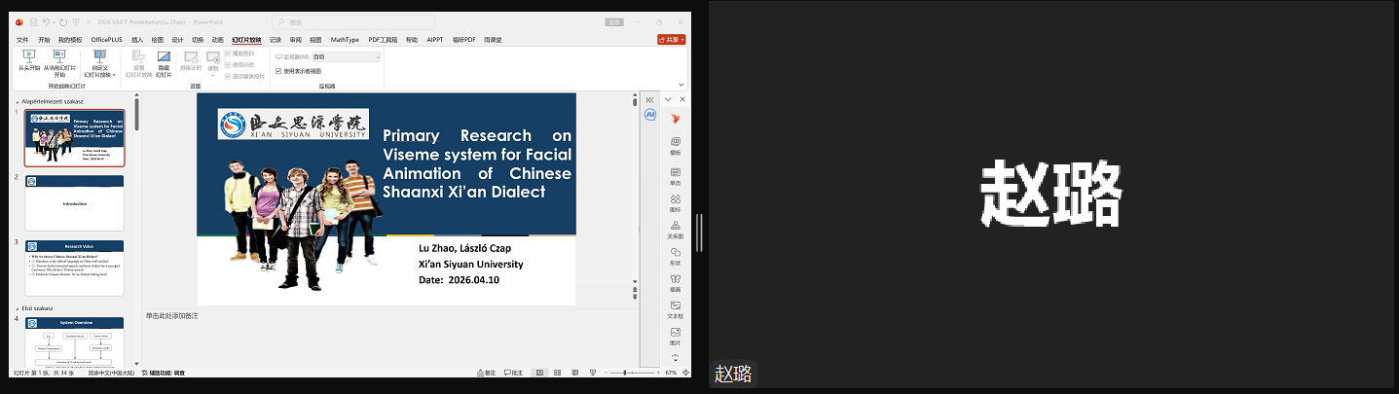Start slideshow from current slide icon
The height and width of the screenshot is (394, 1399).
click(x=59, y=56)
